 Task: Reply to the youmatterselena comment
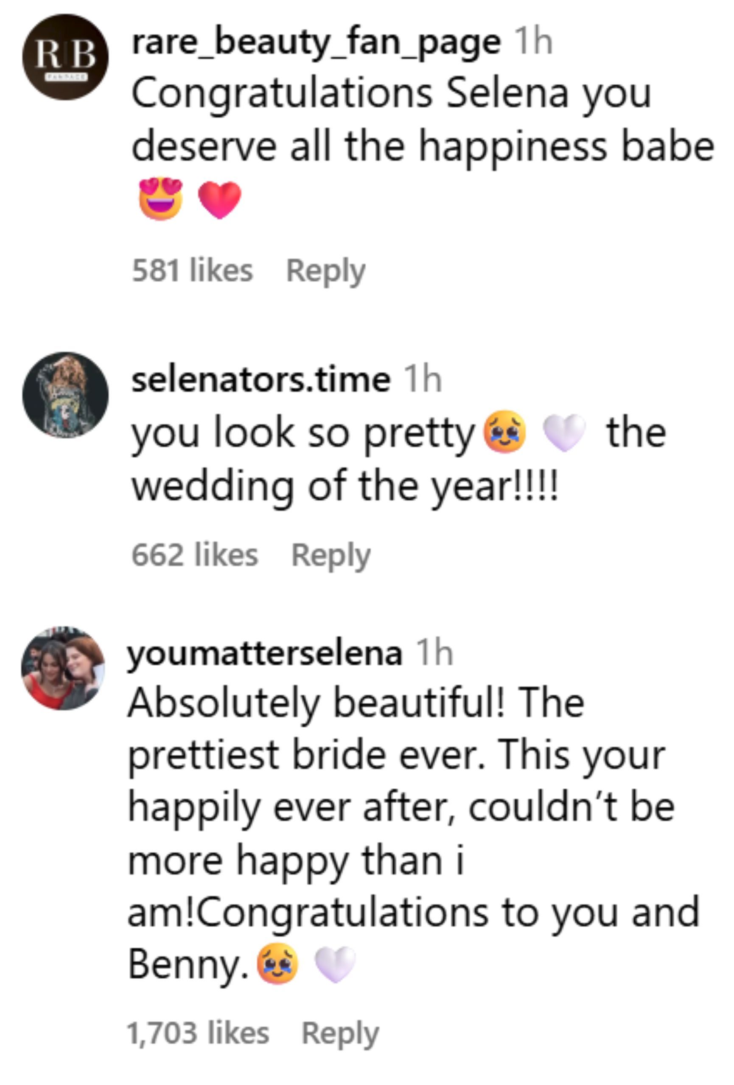(x=340, y=1033)
